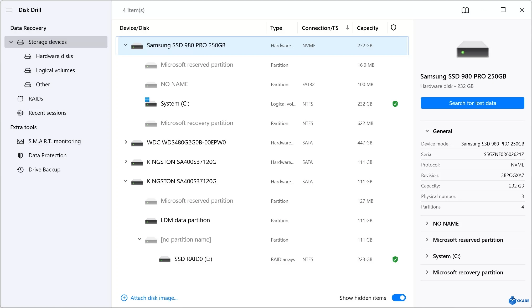Click the WDC WDS480G2G0B drive icon
The image size is (532, 308).
click(137, 143)
